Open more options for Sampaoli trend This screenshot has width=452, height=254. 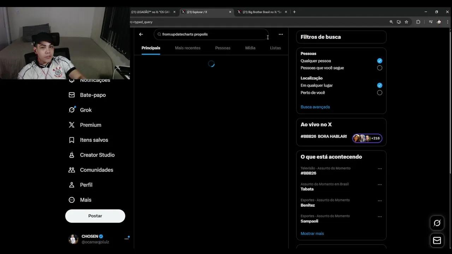pyautogui.click(x=380, y=217)
